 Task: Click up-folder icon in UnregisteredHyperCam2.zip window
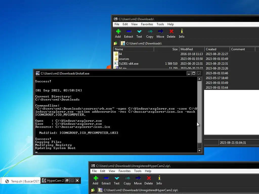tap(93, 190)
